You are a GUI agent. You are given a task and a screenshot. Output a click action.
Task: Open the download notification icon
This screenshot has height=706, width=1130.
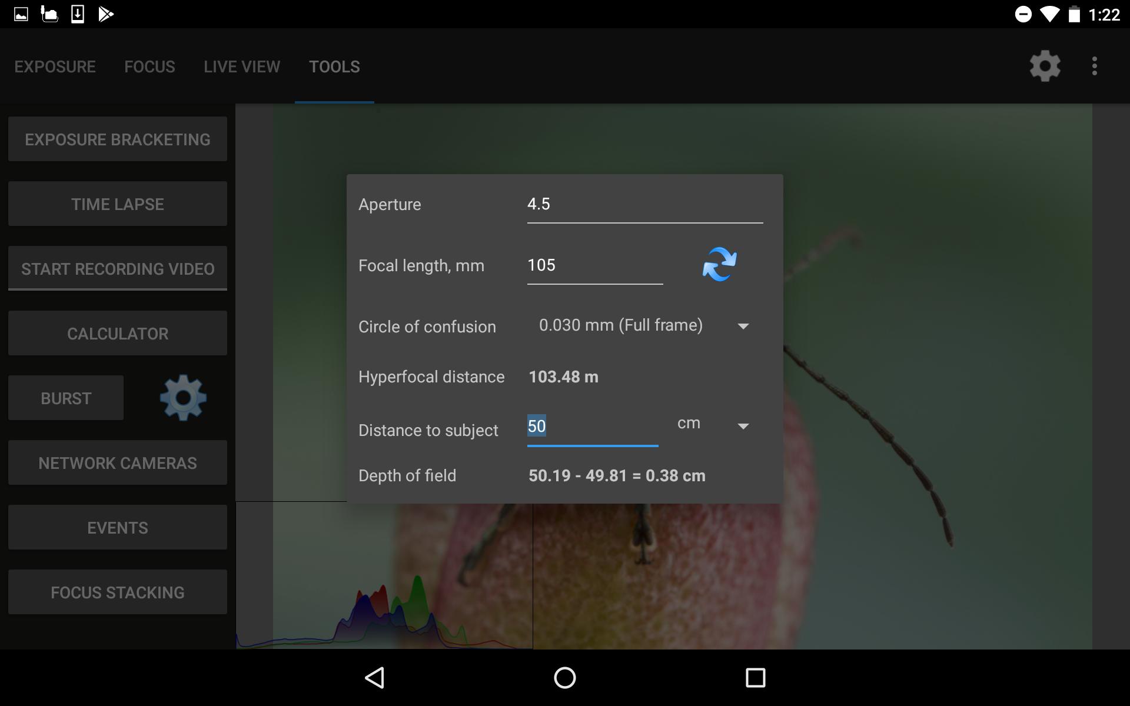coord(78,14)
